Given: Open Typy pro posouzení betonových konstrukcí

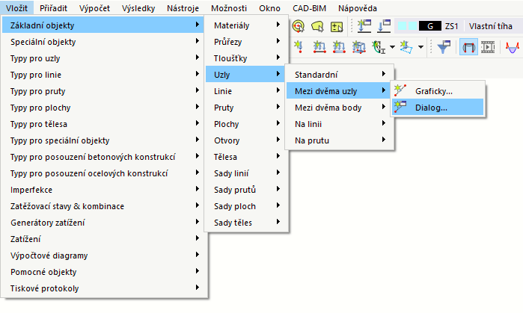Looking at the screenshot, I should tap(103, 157).
